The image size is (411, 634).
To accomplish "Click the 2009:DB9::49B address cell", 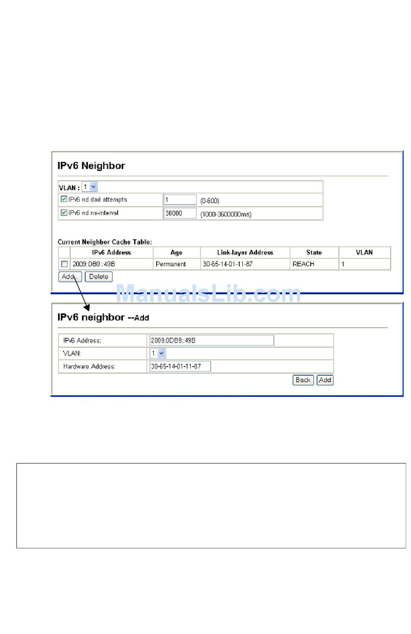I will tap(112, 264).
